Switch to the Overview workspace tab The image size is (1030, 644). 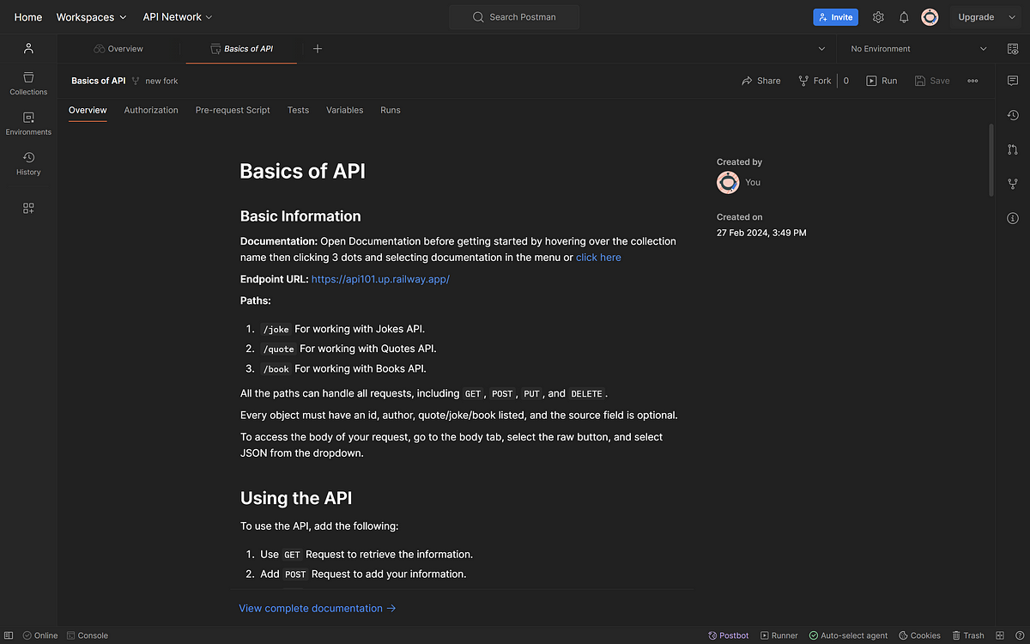tap(118, 49)
